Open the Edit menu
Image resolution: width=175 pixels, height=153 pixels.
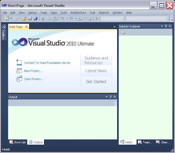click(13, 13)
